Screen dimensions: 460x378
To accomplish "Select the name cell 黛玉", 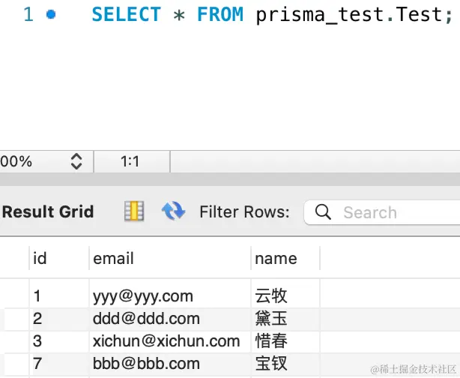I will (x=285, y=319).
